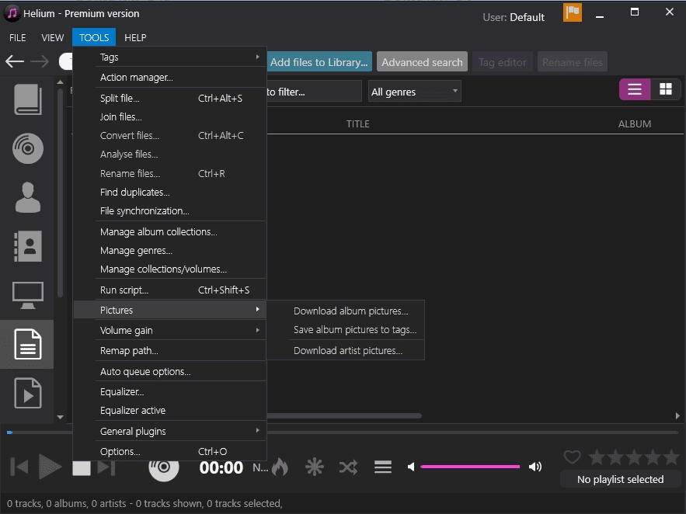The height and width of the screenshot is (514, 686).
Task: Open the Artists person icon in sidebar
Action: (x=27, y=197)
